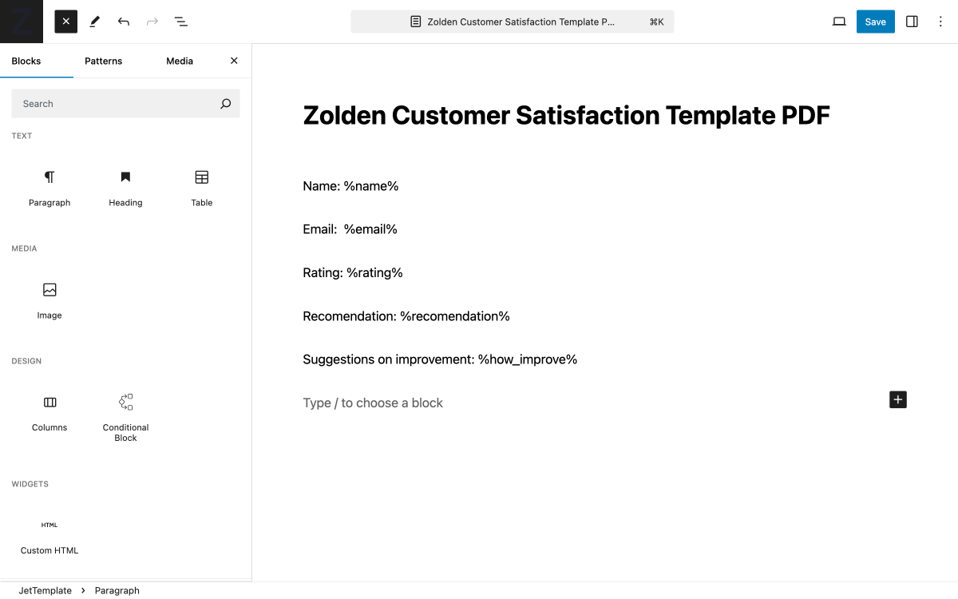The height and width of the screenshot is (599, 958).
Task: Click the Undo arrow in the toolbar
Action: [124, 22]
